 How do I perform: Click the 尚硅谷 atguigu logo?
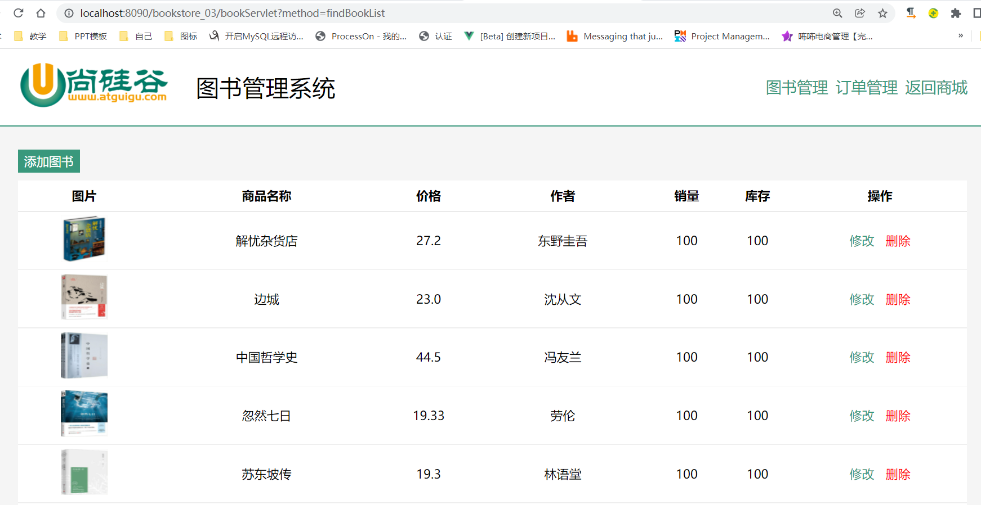[x=93, y=85]
